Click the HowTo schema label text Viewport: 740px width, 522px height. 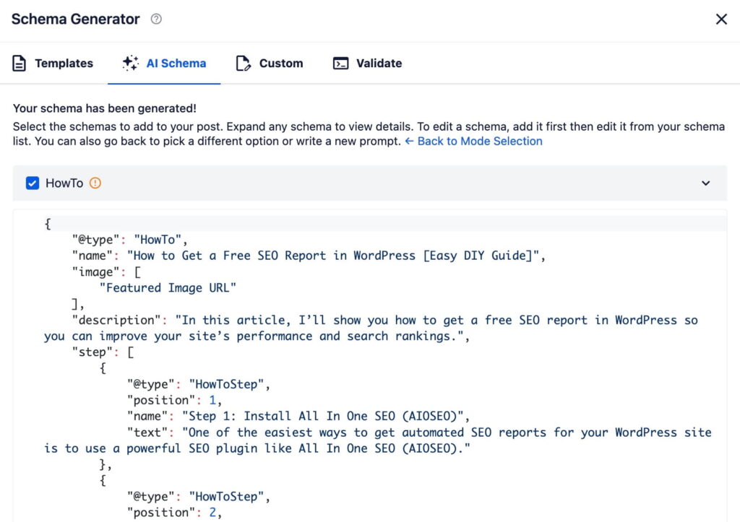pos(64,183)
